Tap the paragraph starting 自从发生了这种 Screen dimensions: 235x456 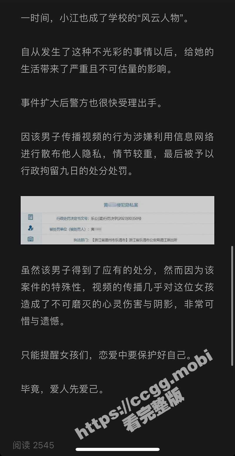coord(117,61)
